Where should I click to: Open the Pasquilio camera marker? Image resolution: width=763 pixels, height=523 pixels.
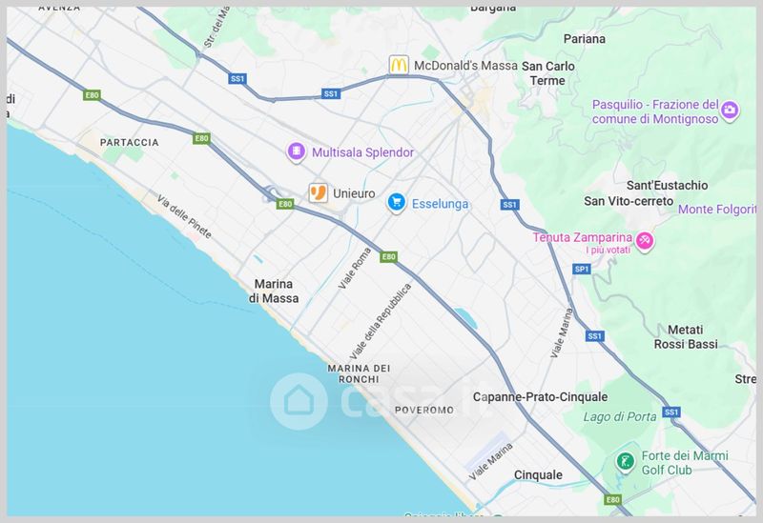click(x=729, y=111)
